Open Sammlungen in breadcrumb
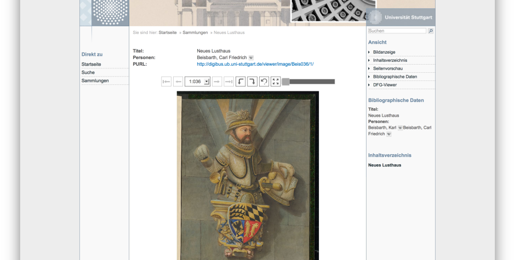This screenshot has width=515, height=260. (195, 32)
